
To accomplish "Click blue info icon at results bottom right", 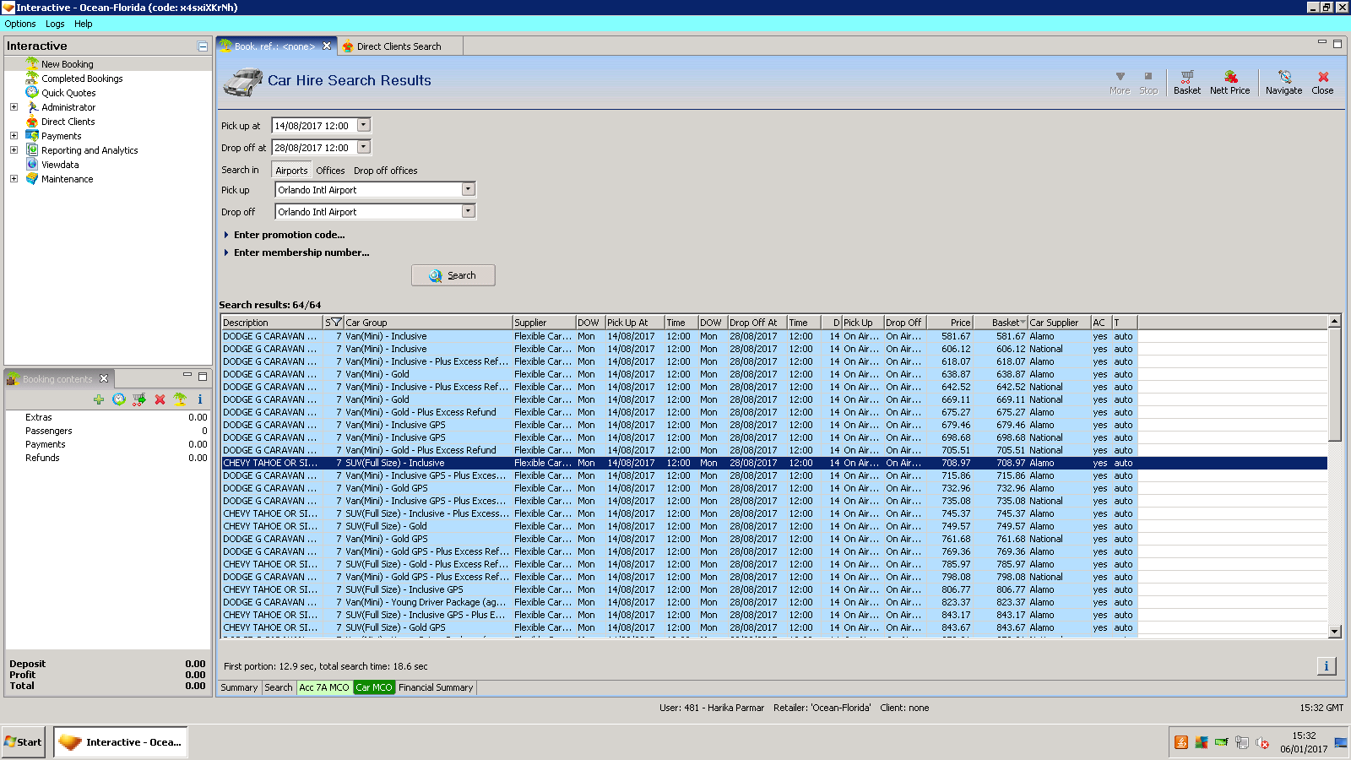I will tap(1326, 666).
